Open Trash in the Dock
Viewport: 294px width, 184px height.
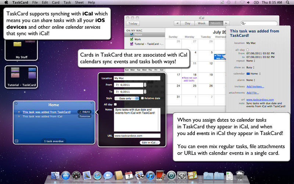[x=240, y=176]
